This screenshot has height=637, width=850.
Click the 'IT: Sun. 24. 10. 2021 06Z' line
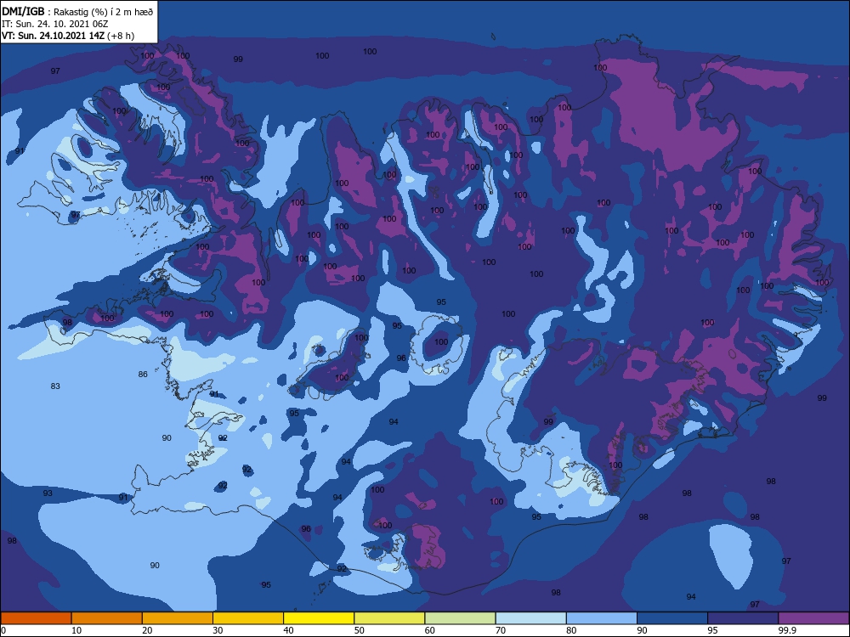coord(54,24)
